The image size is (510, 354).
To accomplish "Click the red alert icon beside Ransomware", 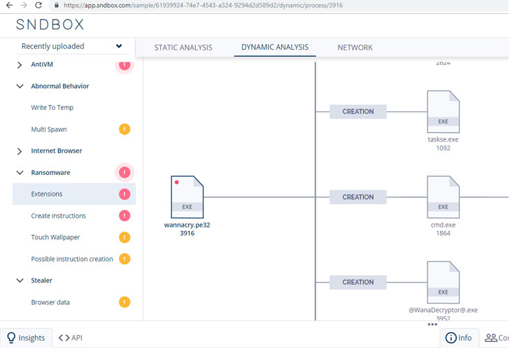I will (x=125, y=172).
